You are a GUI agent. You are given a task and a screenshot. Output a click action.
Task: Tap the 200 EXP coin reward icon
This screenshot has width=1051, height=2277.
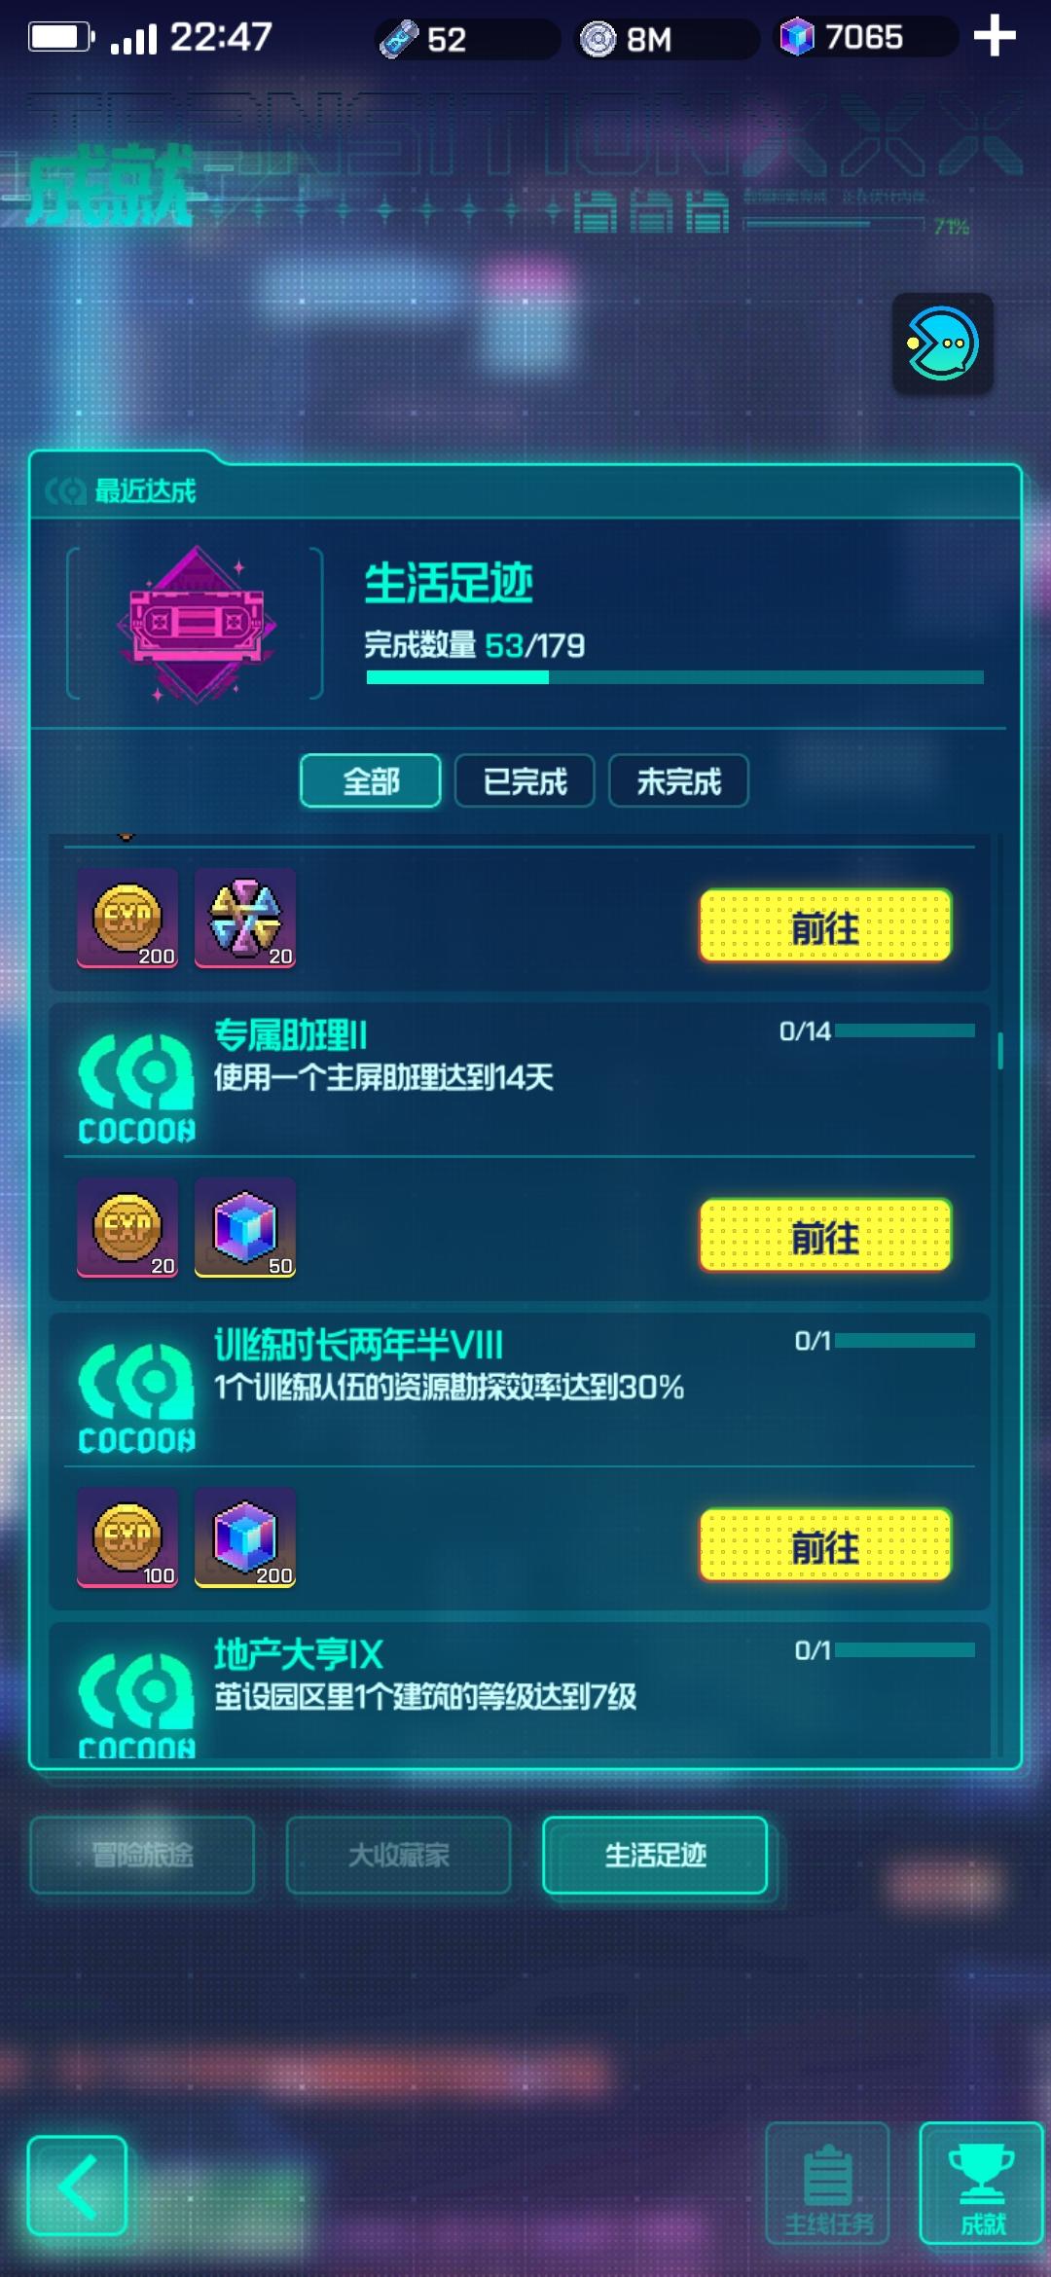(x=127, y=919)
